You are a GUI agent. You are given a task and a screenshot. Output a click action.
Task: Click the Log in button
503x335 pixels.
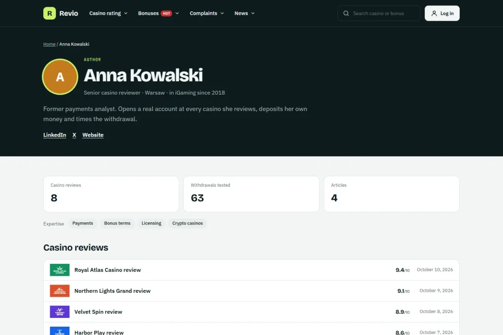(x=442, y=13)
